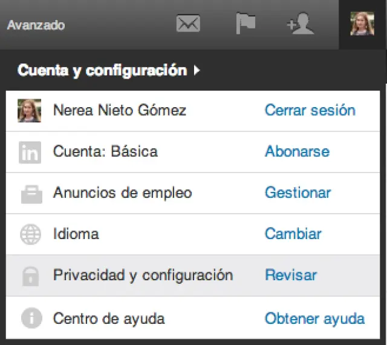Click the notifications flag icon

(245, 24)
